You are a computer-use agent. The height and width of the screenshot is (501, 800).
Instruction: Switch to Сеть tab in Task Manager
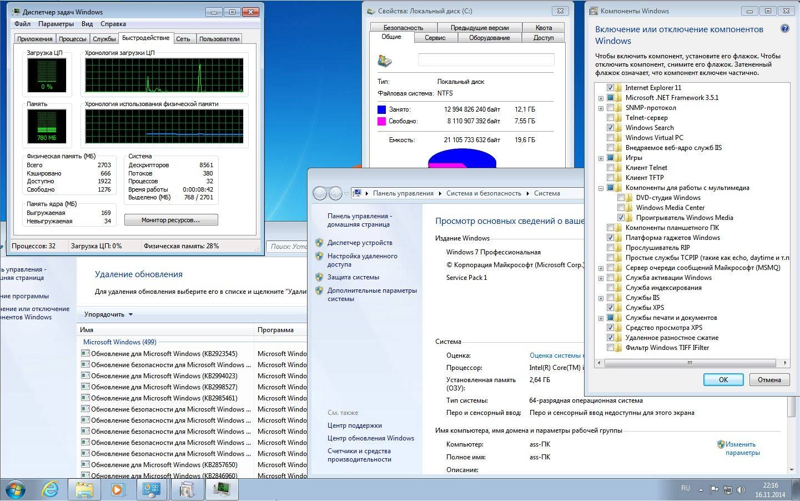coord(183,39)
